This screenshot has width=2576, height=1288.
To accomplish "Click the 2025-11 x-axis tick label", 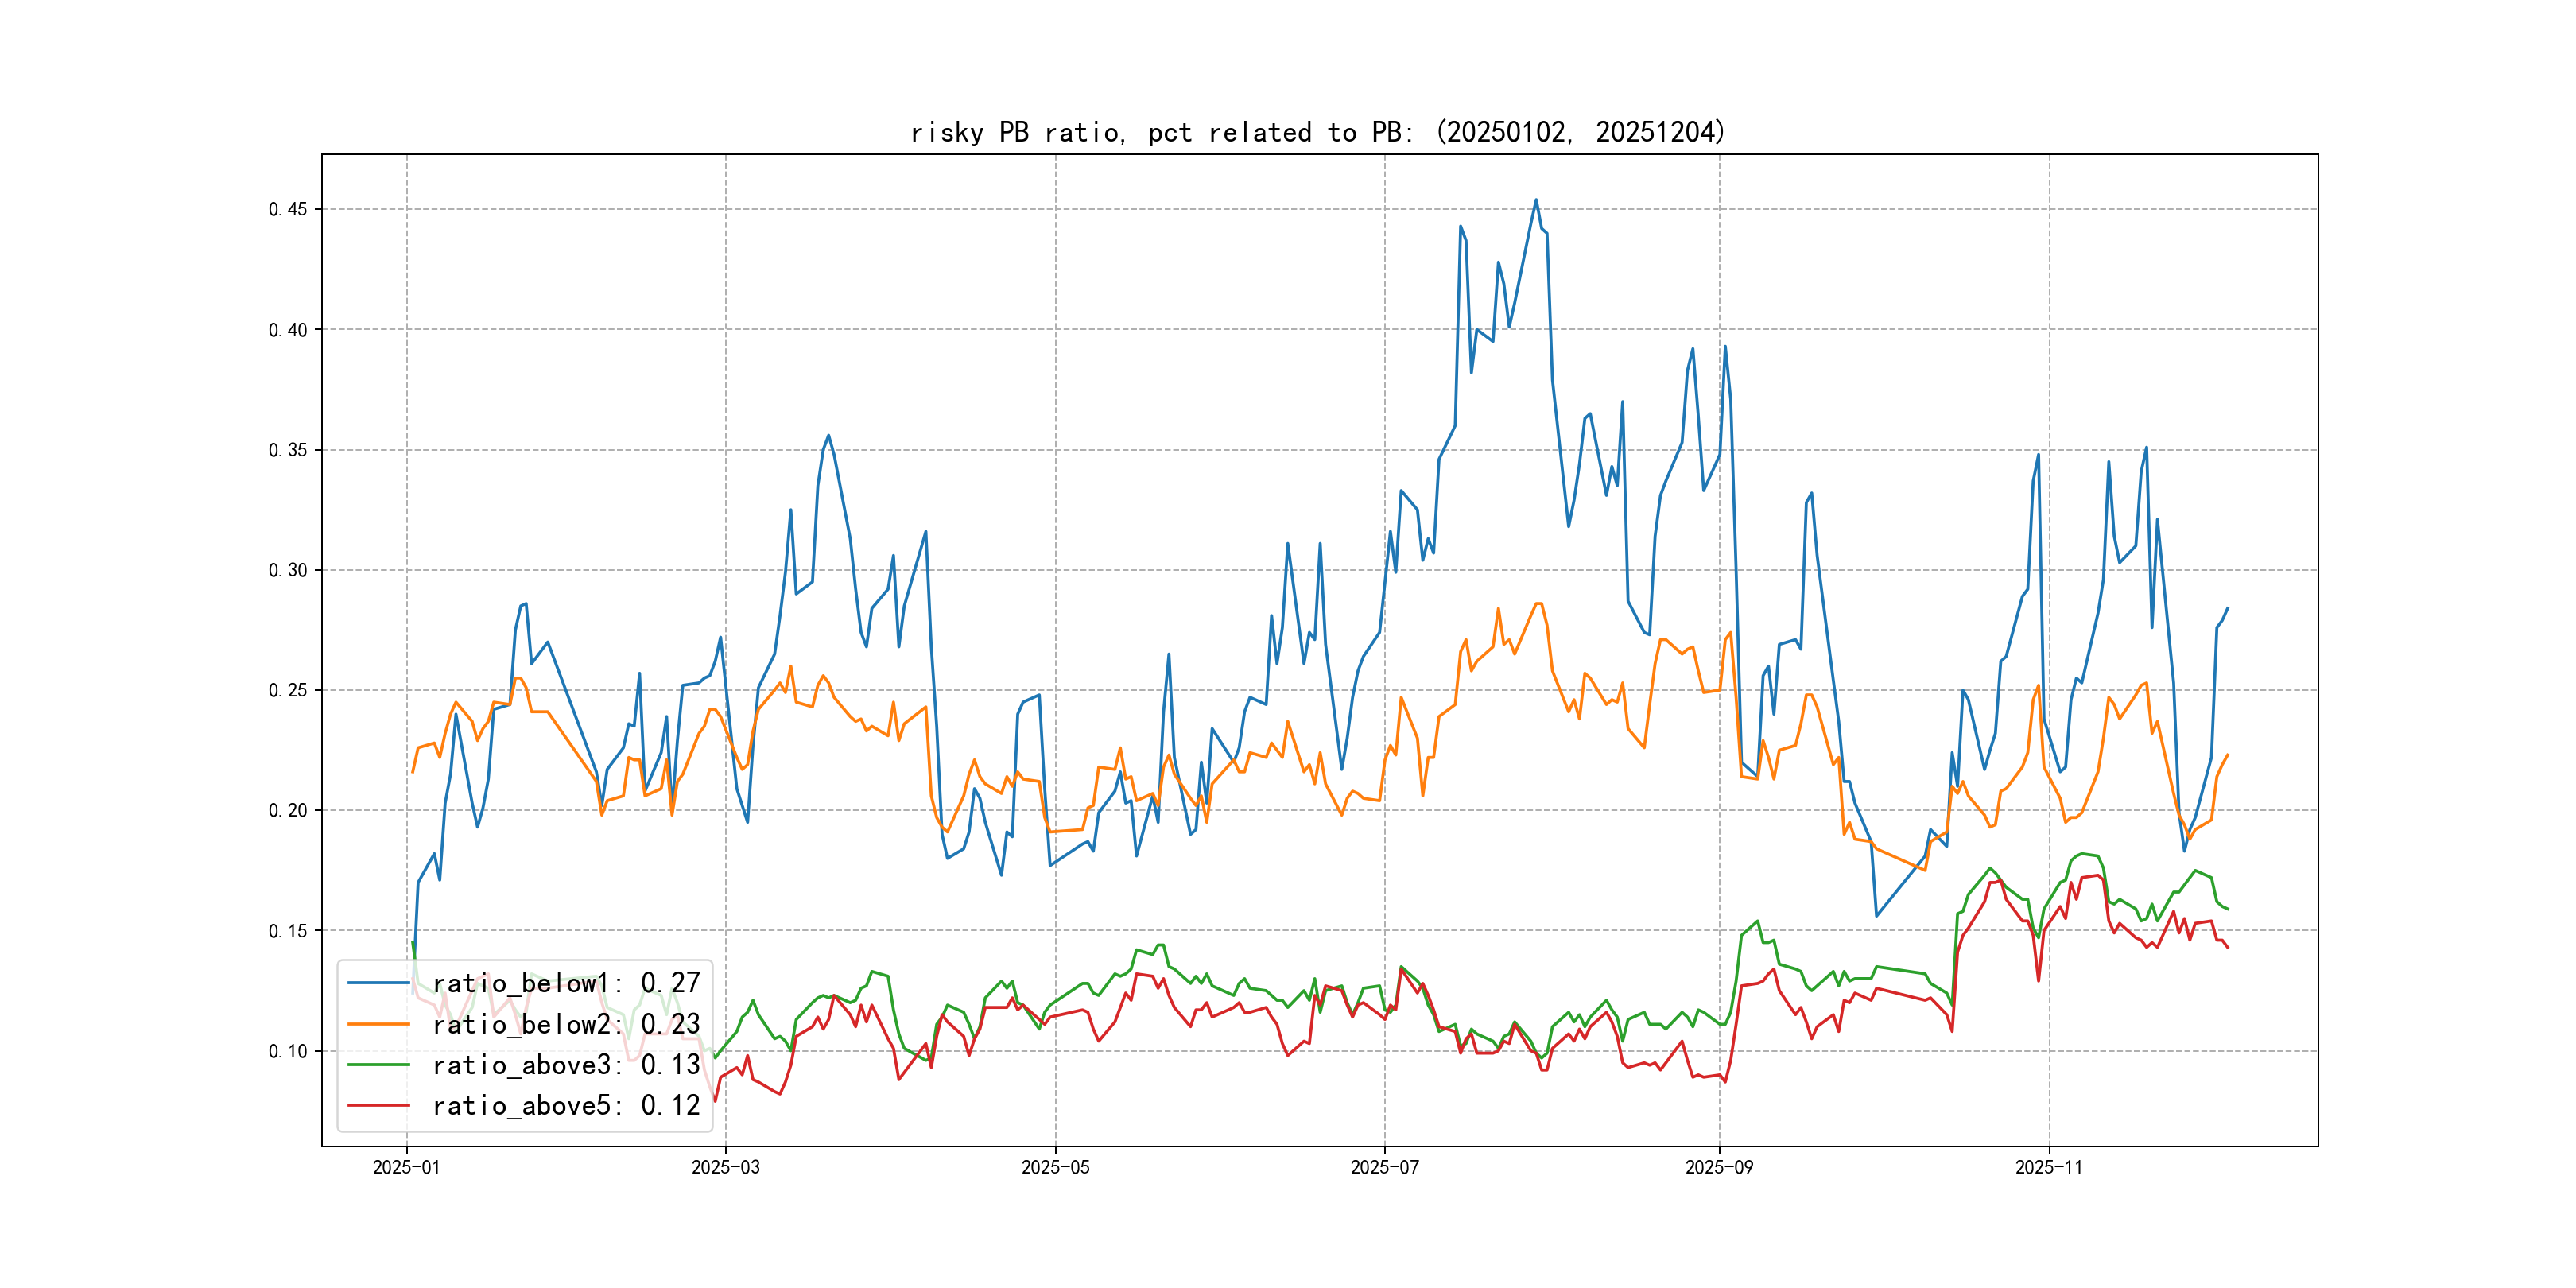I will (x=2048, y=1167).
